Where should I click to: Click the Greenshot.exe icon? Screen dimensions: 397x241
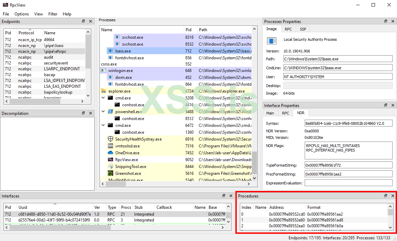click(110, 173)
